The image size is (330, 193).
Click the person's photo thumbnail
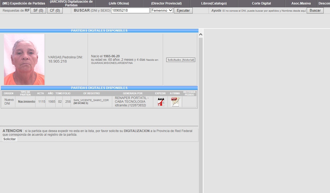pyautogui.click(x=24, y=59)
